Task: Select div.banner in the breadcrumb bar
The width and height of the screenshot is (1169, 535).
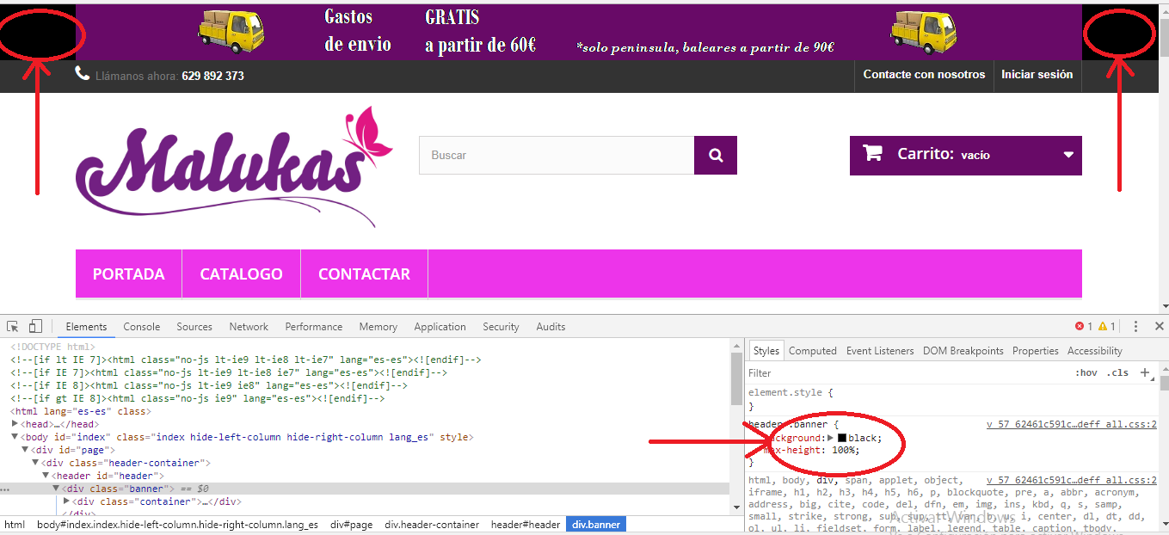Action: click(x=596, y=525)
